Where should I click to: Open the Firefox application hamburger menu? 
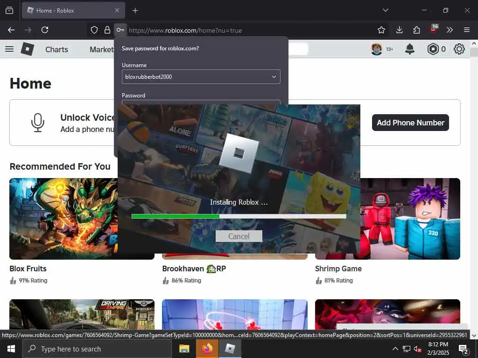467,30
